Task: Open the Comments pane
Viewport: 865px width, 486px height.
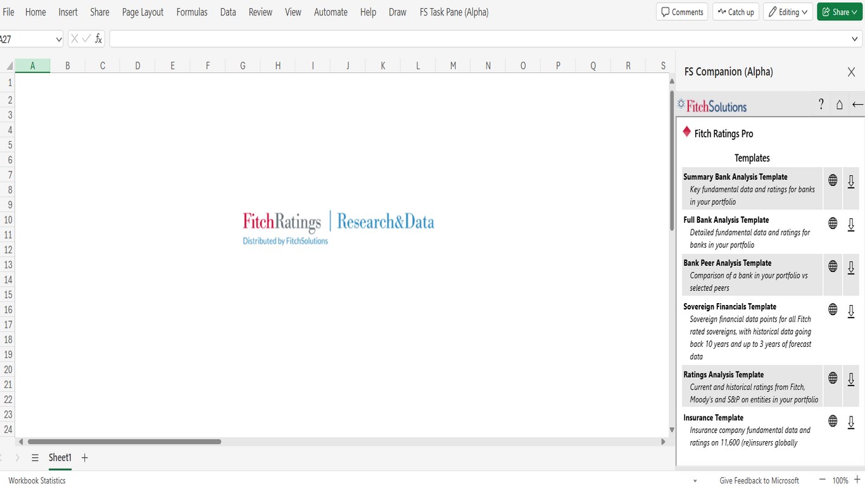Action: click(682, 12)
